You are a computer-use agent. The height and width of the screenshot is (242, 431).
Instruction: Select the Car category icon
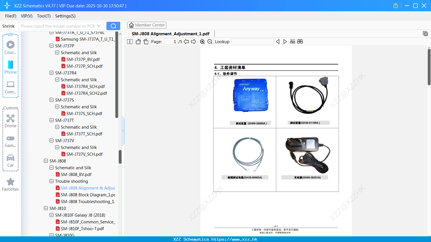pyautogui.click(x=10, y=158)
